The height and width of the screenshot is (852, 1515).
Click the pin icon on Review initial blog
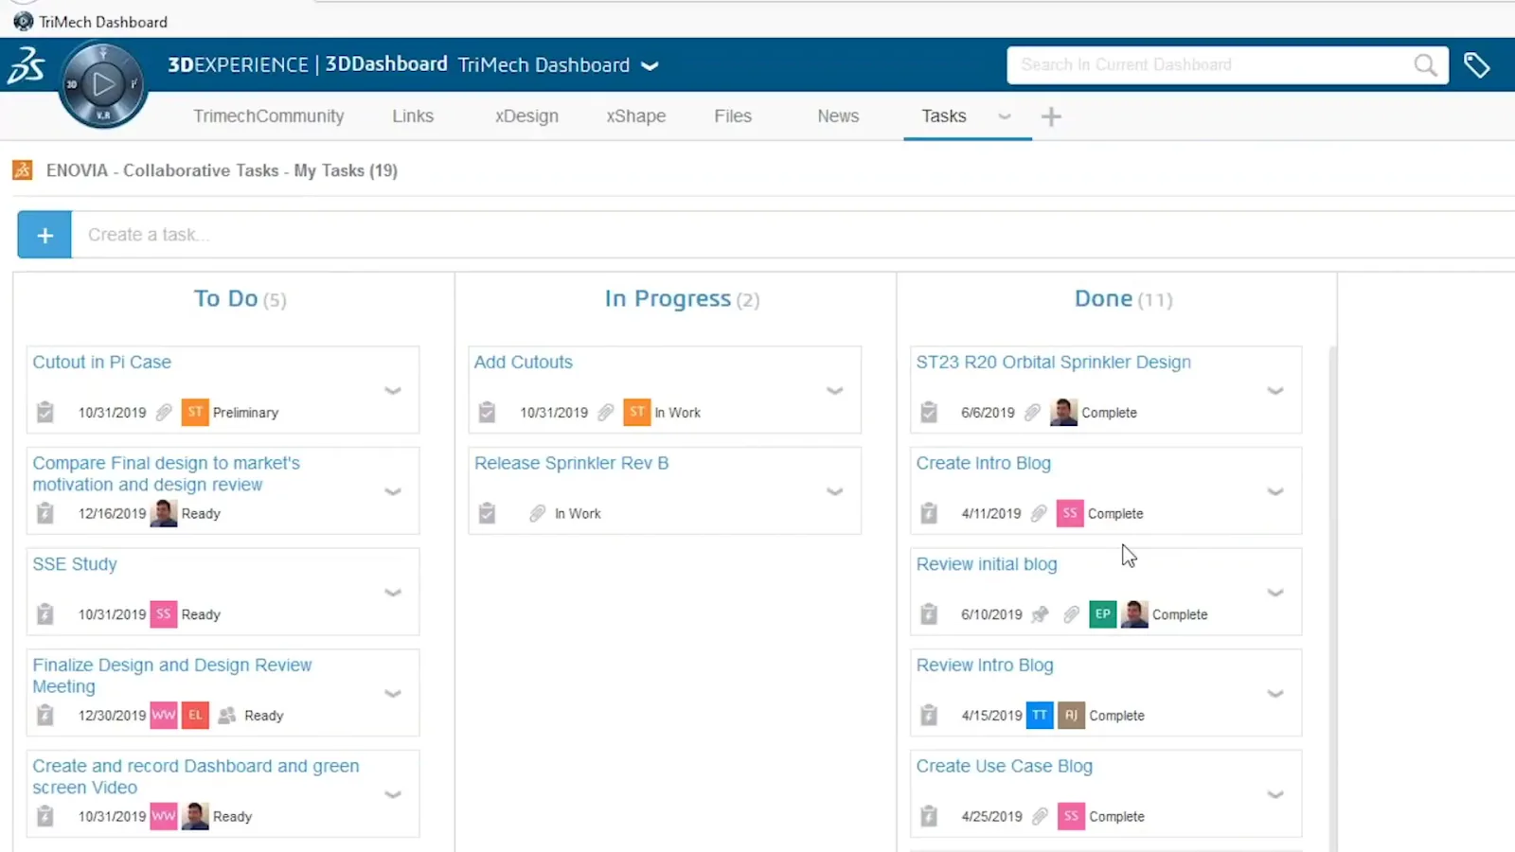tap(1040, 614)
